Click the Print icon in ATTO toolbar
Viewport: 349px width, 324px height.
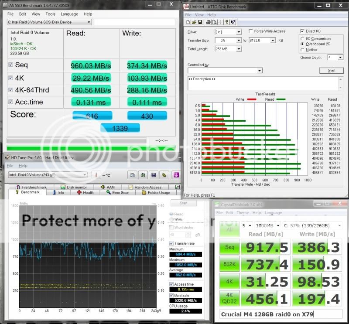click(x=209, y=22)
